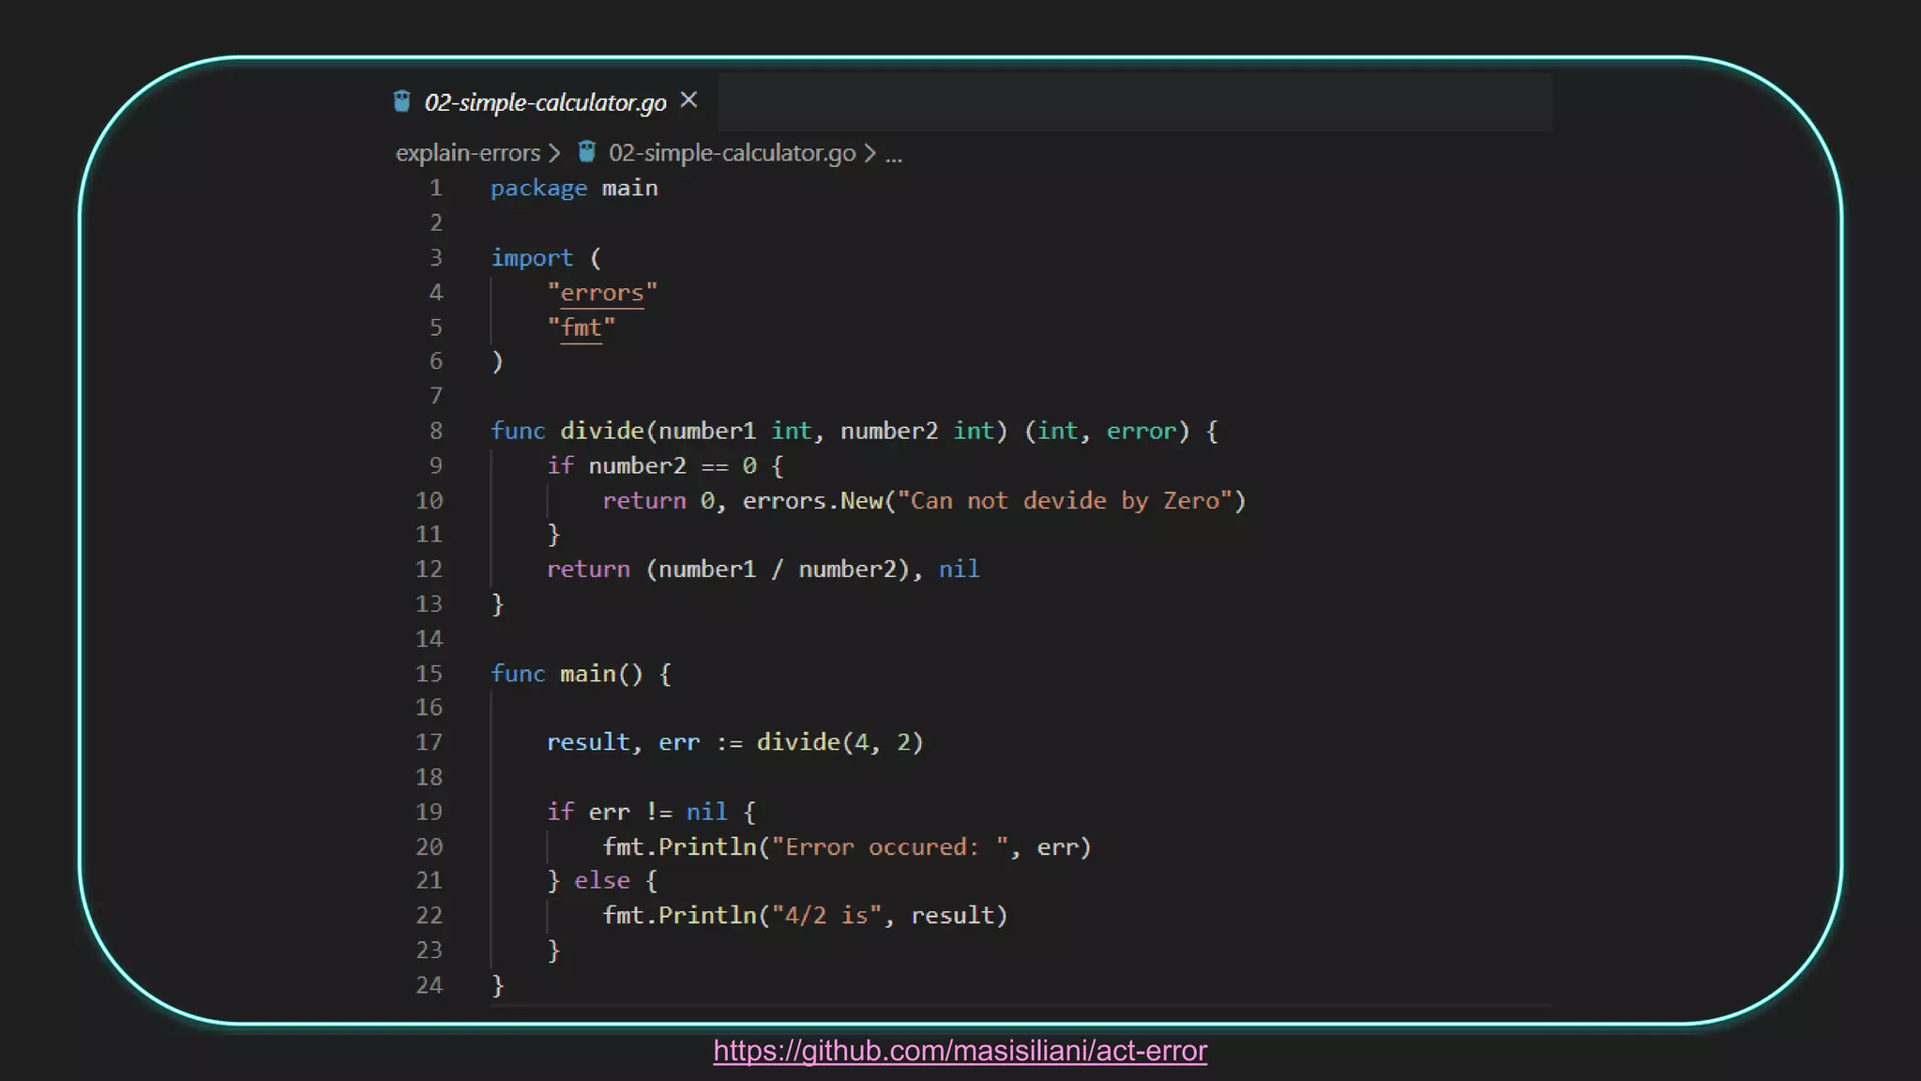Click the "import" keyword on line 3
Screen dimensions: 1921x1081
click(x=531, y=258)
